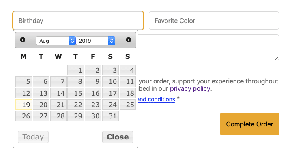Open the Aug month dropdown

56,41
